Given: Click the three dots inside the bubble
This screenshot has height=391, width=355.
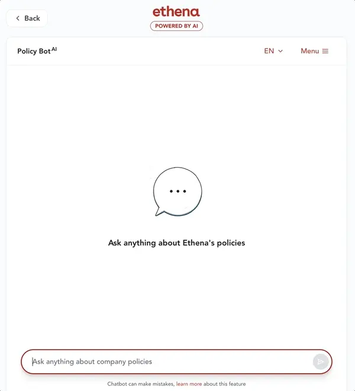Looking at the screenshot, I should [178, 191].
